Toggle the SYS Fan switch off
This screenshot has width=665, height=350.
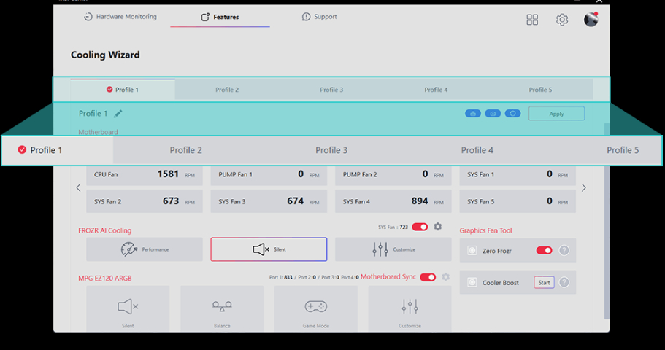420,227
